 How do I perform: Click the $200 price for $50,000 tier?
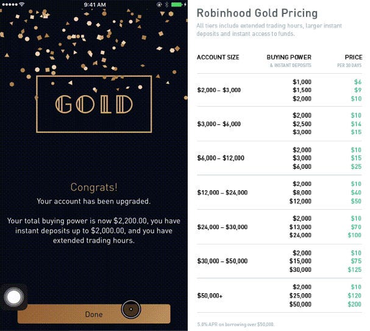point(354,304)
